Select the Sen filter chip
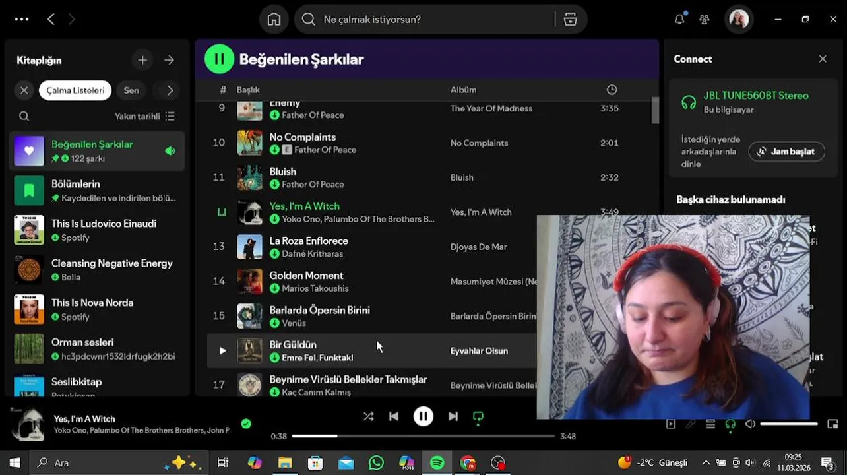The width and height of the screenshot is (847, 475). click(131, 90)
